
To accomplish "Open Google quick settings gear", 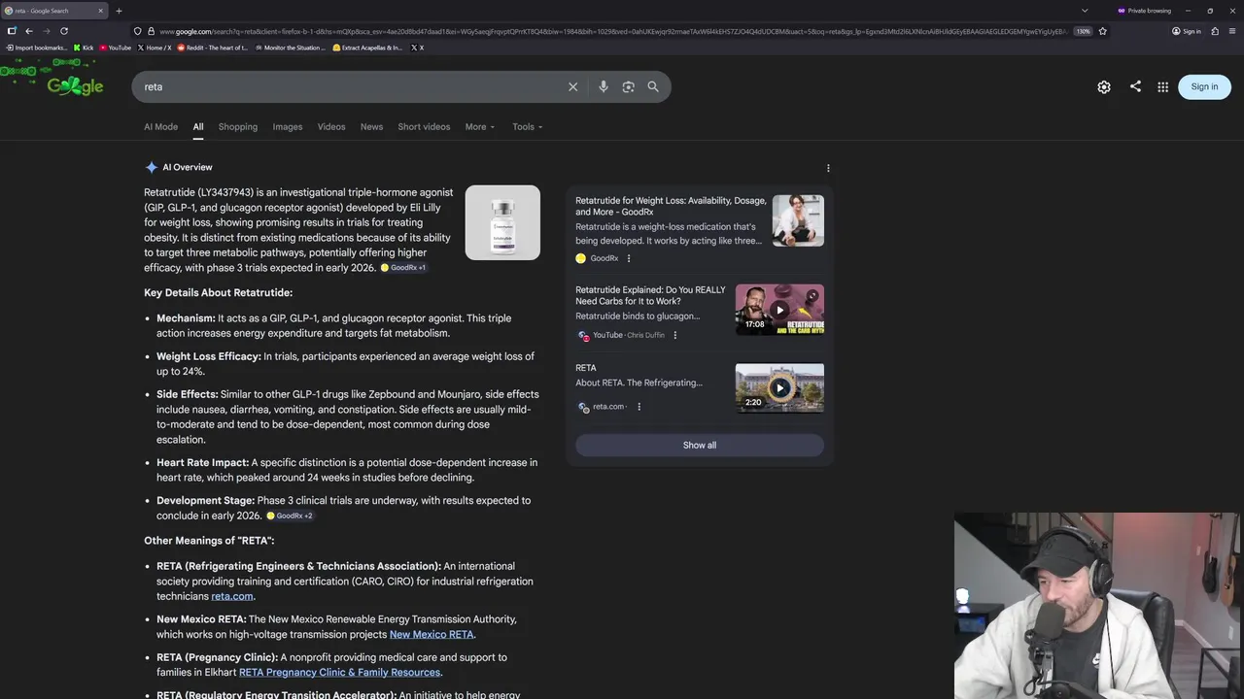I will (x=1104, y=86).
